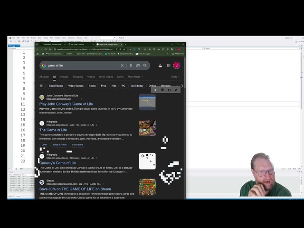Open a new Chrome tab with plus
The width and height of the screenshot is (304, 228).
click(x=125, y=44)
